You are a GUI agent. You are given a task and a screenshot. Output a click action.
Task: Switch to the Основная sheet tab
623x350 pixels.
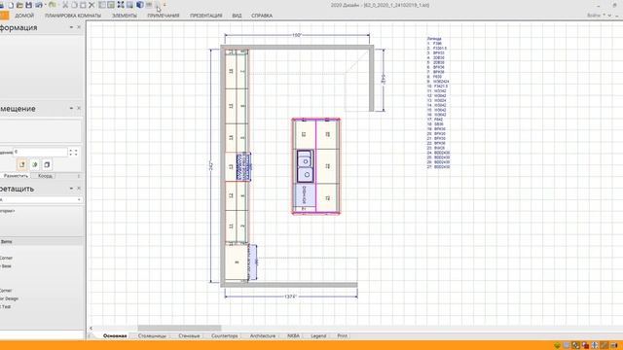click(x=115, y=335)
